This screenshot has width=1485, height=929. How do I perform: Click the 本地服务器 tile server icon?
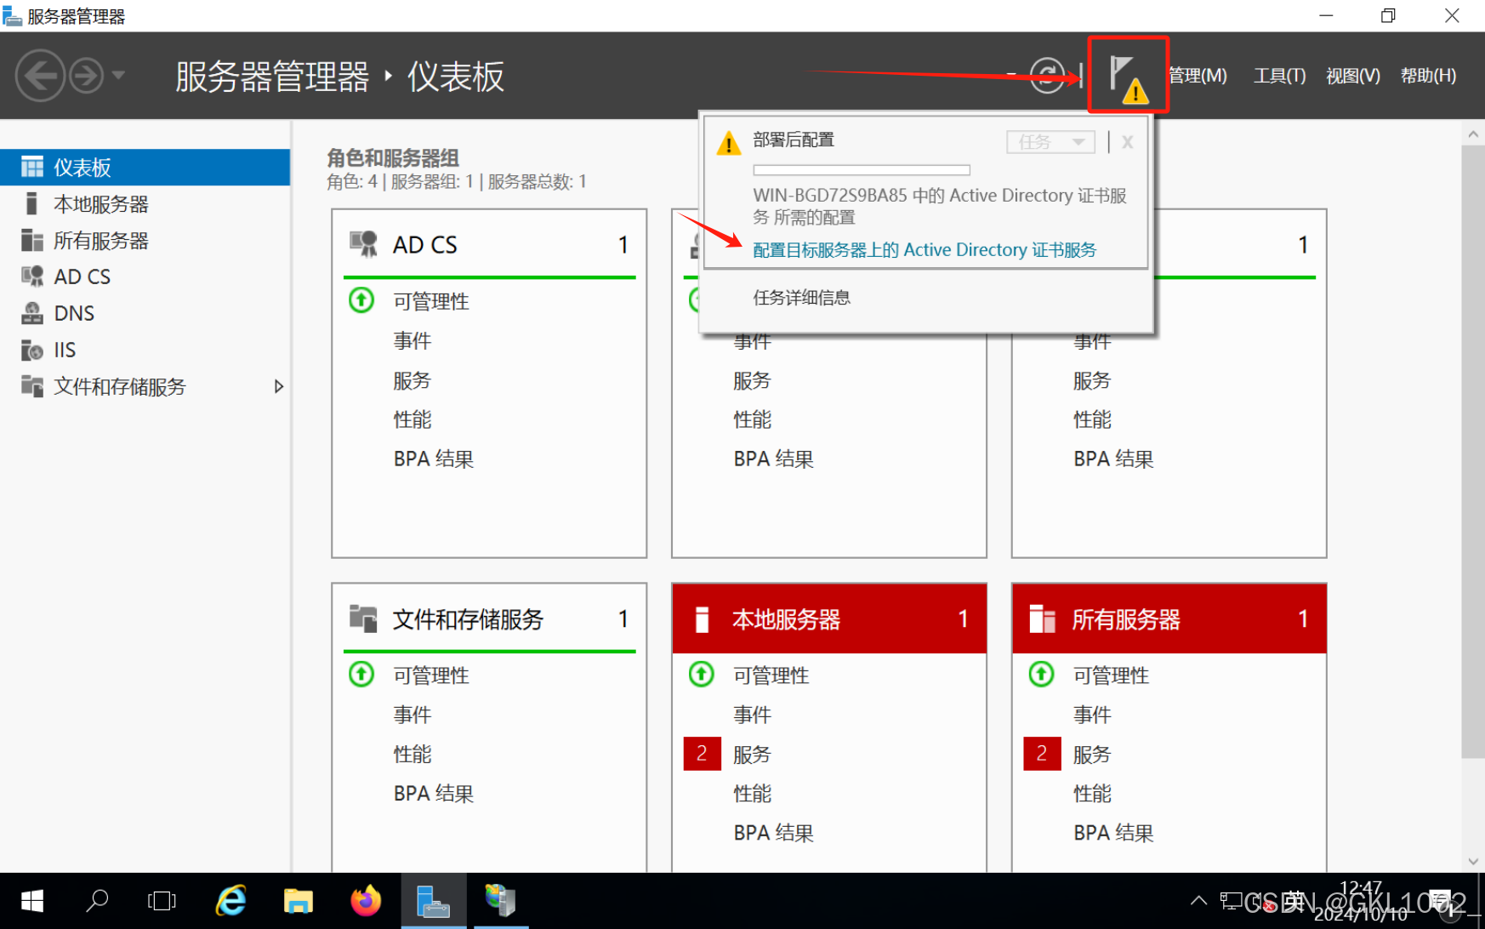(702, 618)
